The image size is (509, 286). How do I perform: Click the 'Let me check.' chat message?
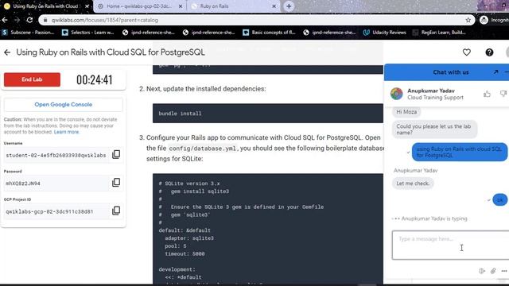tap(413, 184)
